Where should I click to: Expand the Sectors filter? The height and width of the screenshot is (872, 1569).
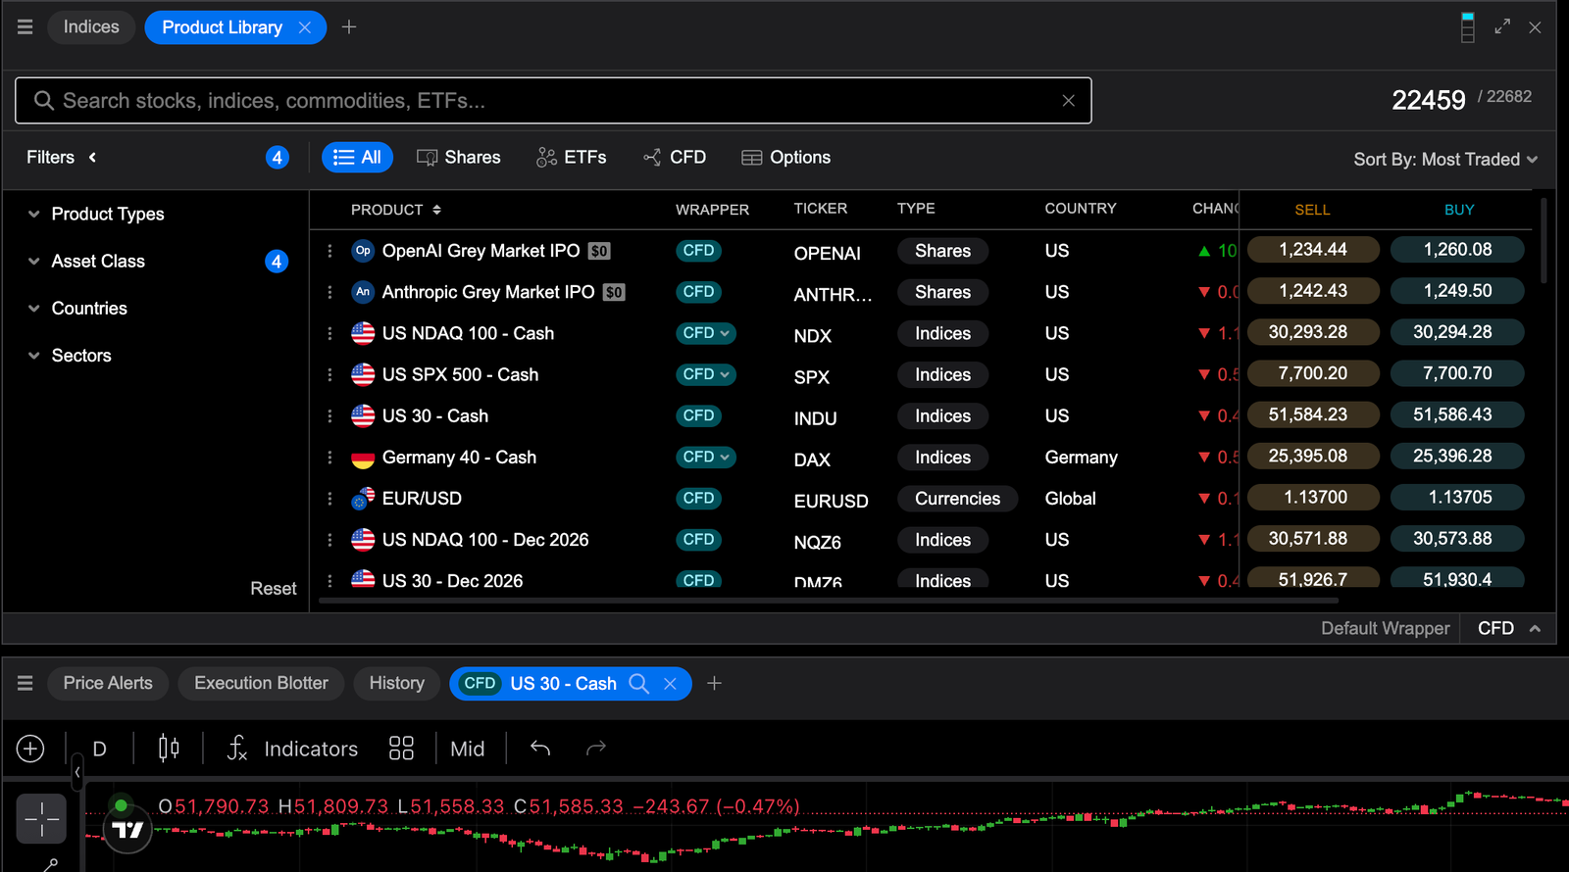[70, 355]
